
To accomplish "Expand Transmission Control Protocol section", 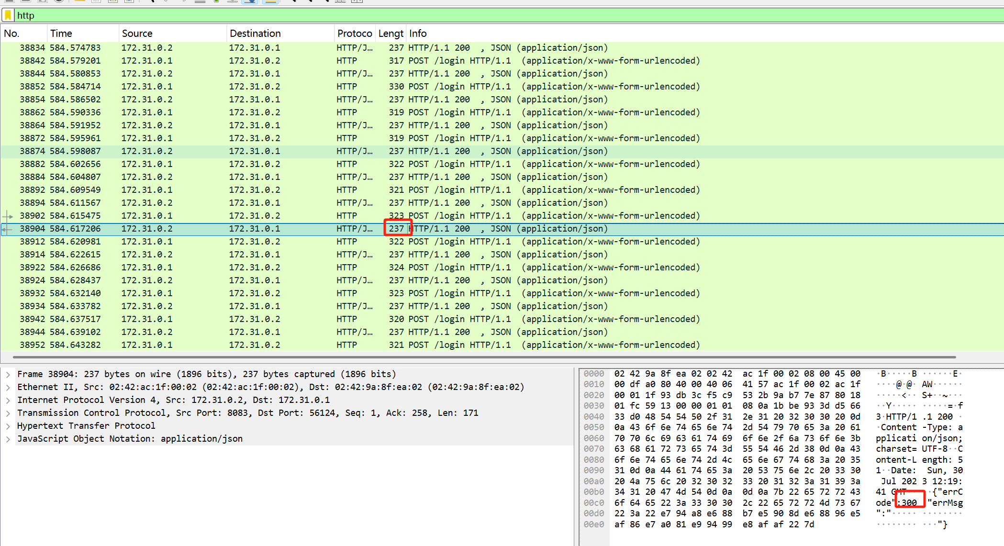I will pyautogui.click(x=8, y=413).
